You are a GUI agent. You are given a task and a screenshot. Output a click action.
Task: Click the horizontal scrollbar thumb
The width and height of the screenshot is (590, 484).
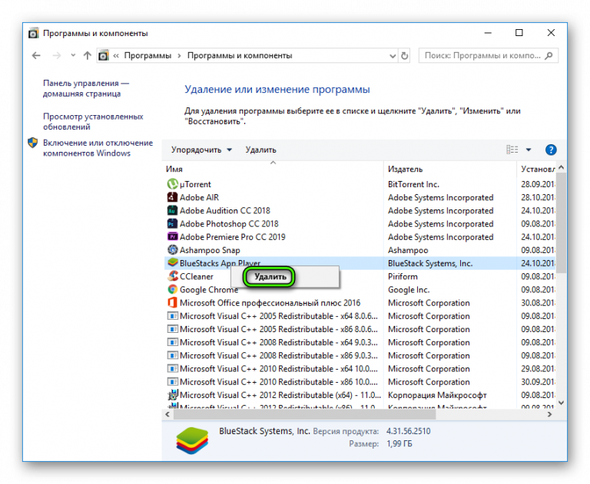coord(304,414)
